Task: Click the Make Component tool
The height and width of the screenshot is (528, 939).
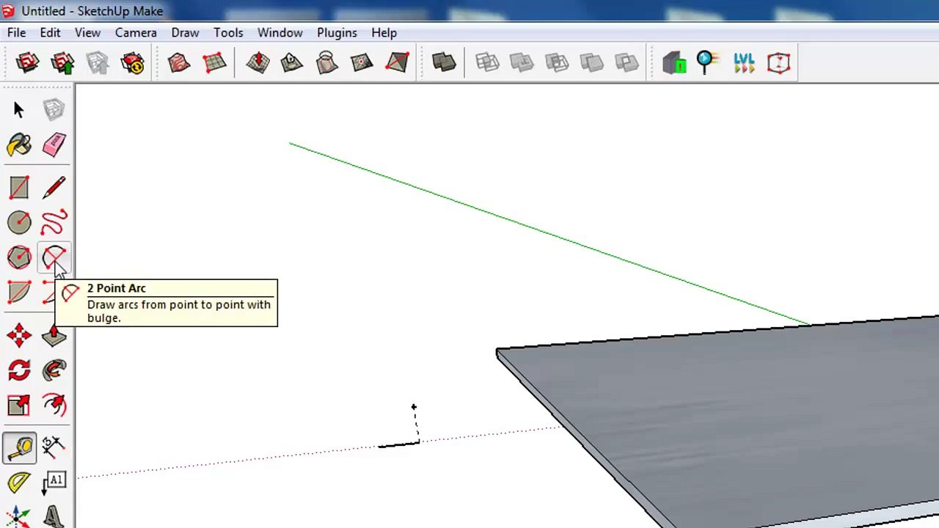Action: (54, 109)
